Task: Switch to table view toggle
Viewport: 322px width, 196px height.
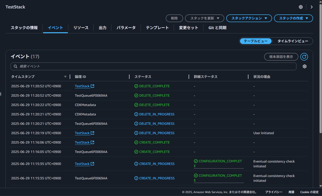Action: pyautogui.click(x=255, y=41)
